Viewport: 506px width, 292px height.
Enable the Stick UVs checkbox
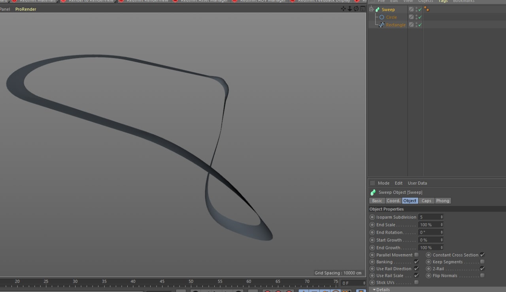click(416, 283)
